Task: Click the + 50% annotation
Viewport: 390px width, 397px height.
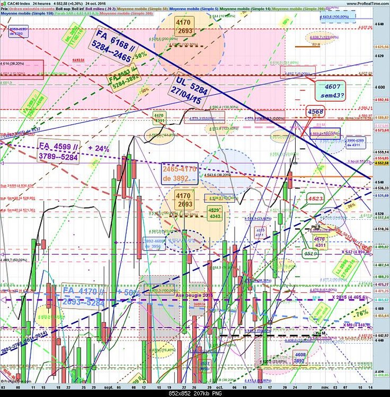Action: [129, 293]
